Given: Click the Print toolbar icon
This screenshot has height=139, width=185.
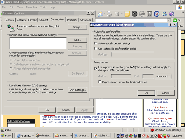Looking at the screenshot, I should pos(109,14).
